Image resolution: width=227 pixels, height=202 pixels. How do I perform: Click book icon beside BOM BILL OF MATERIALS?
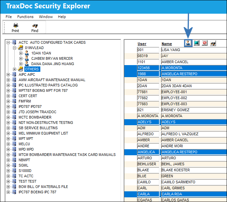(x=14, y=187)
